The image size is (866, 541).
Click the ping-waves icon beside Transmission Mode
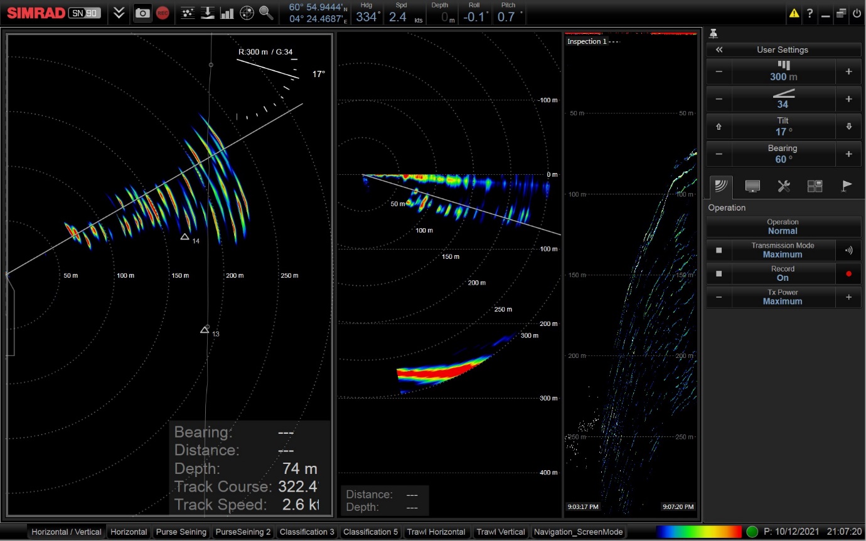coord(848,250)
